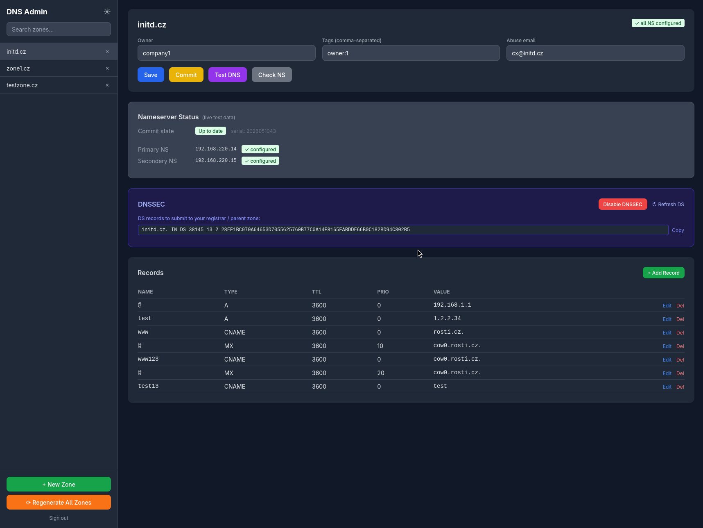
Task: Edit the www CNAME record
Action: (667, 333)
